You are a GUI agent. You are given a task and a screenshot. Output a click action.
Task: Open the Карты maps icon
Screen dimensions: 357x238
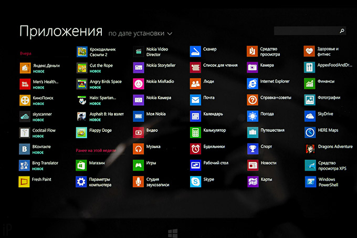click(x=253, y=182)
